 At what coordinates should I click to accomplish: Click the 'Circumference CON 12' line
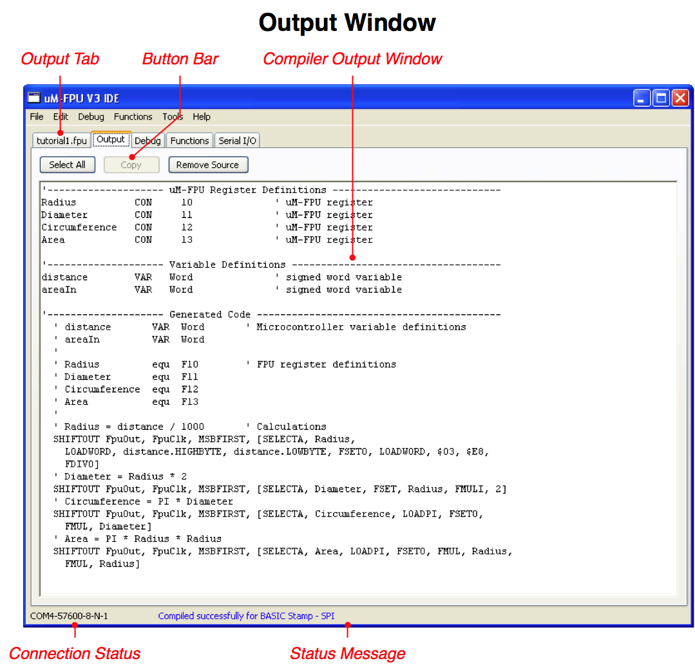(207, 227)
